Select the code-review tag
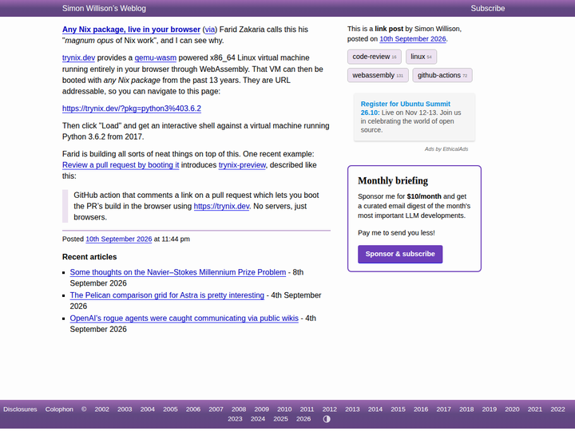The width and height of the screenshot is (575, 431). 374,57
